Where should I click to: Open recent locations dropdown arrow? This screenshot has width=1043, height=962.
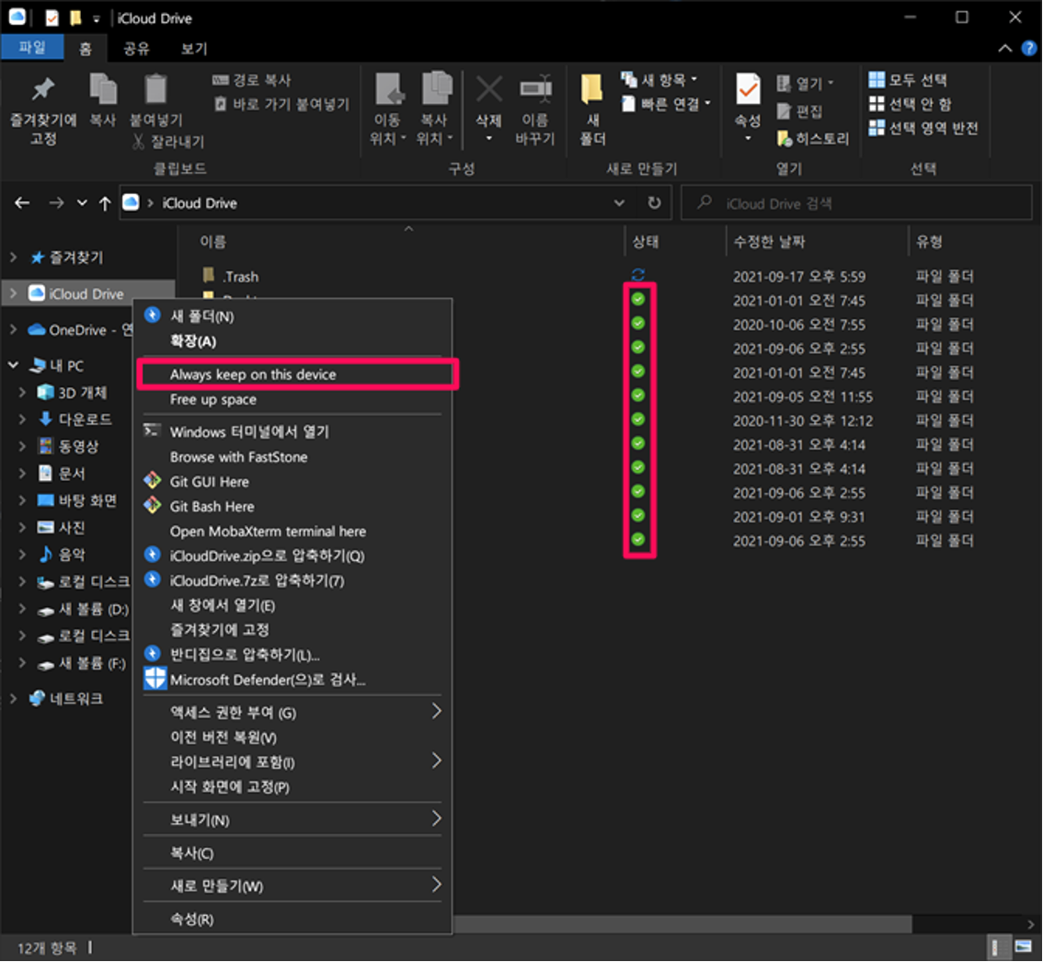coord(82,203)
